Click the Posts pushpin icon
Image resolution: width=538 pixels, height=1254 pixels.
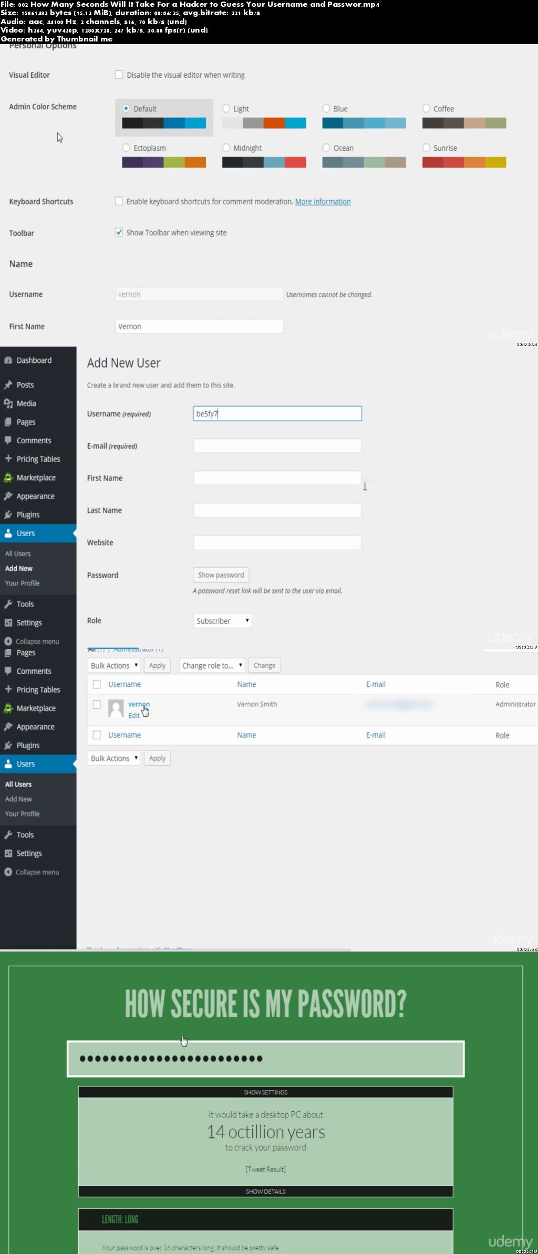[8, 385]
